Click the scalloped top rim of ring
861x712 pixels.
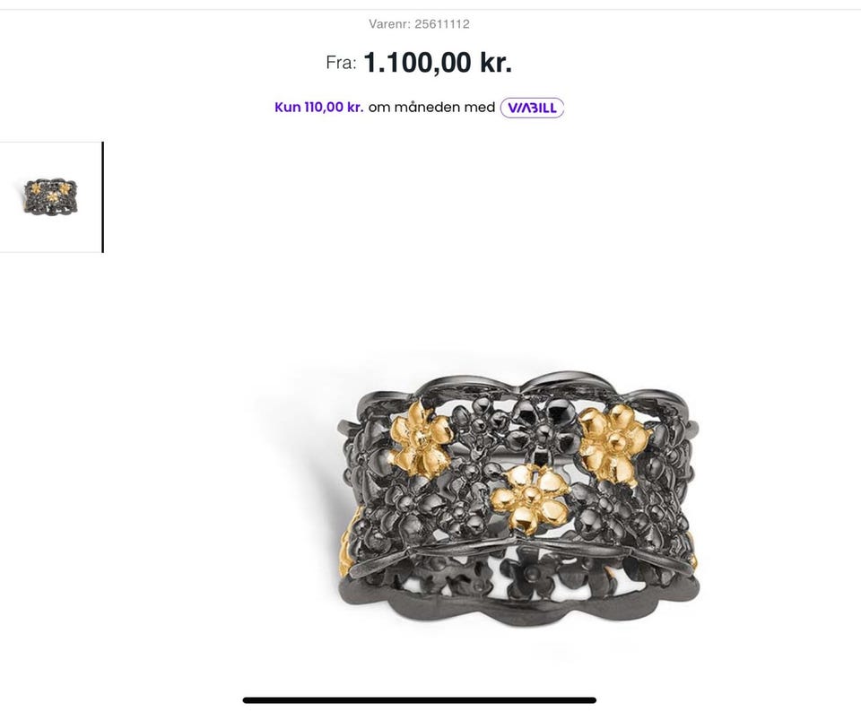519,385
